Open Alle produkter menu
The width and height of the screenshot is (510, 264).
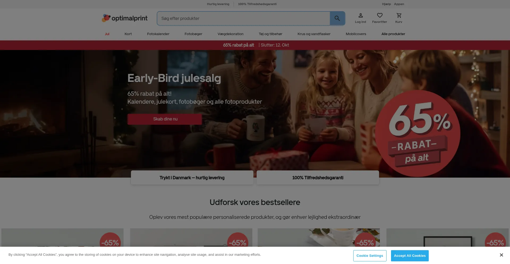[393, 34]
